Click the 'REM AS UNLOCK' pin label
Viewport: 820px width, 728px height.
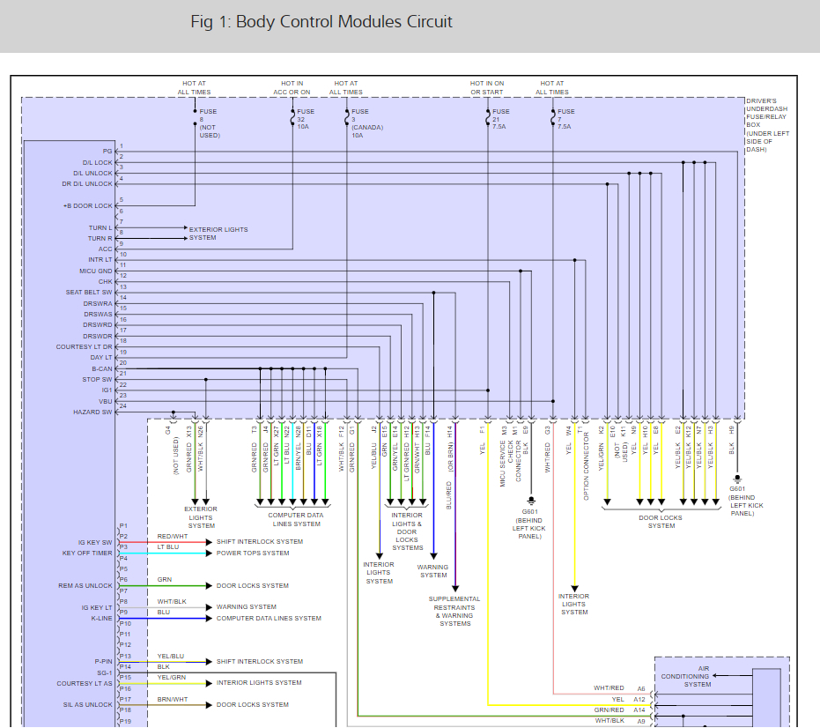click(85, 585)
